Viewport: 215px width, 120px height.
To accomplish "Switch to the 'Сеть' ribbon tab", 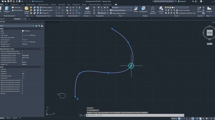I will pyautogui.click(x=23, y=4).
